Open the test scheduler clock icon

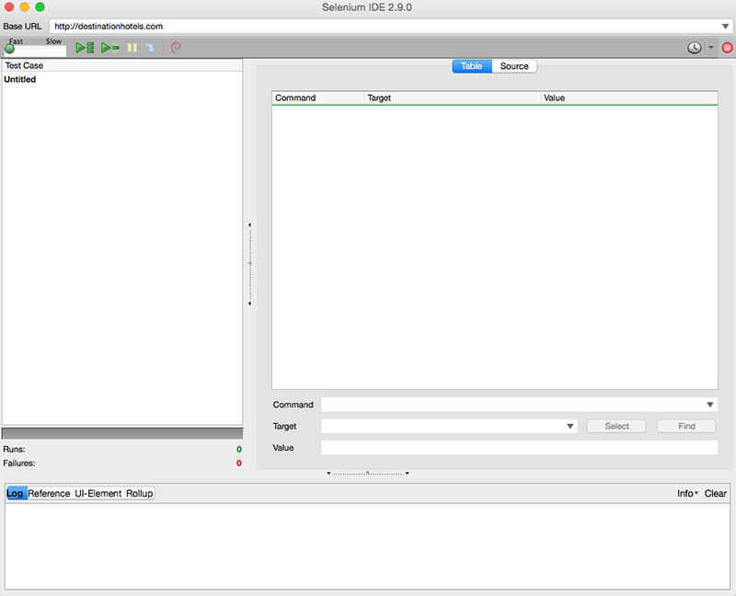pos(696,47)
